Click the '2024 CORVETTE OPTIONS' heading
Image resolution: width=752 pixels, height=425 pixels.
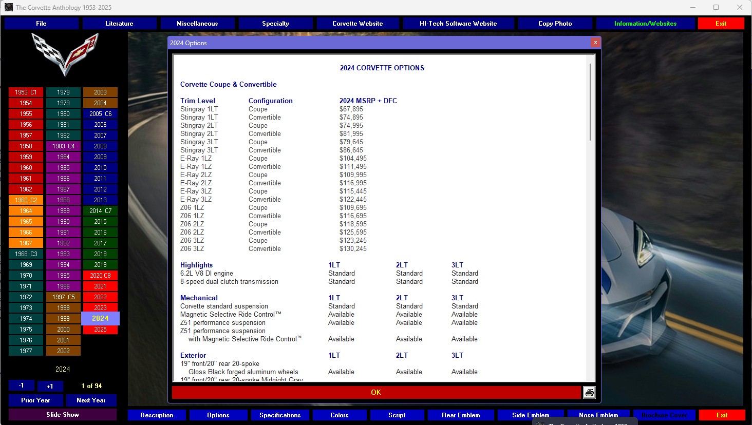382,68
